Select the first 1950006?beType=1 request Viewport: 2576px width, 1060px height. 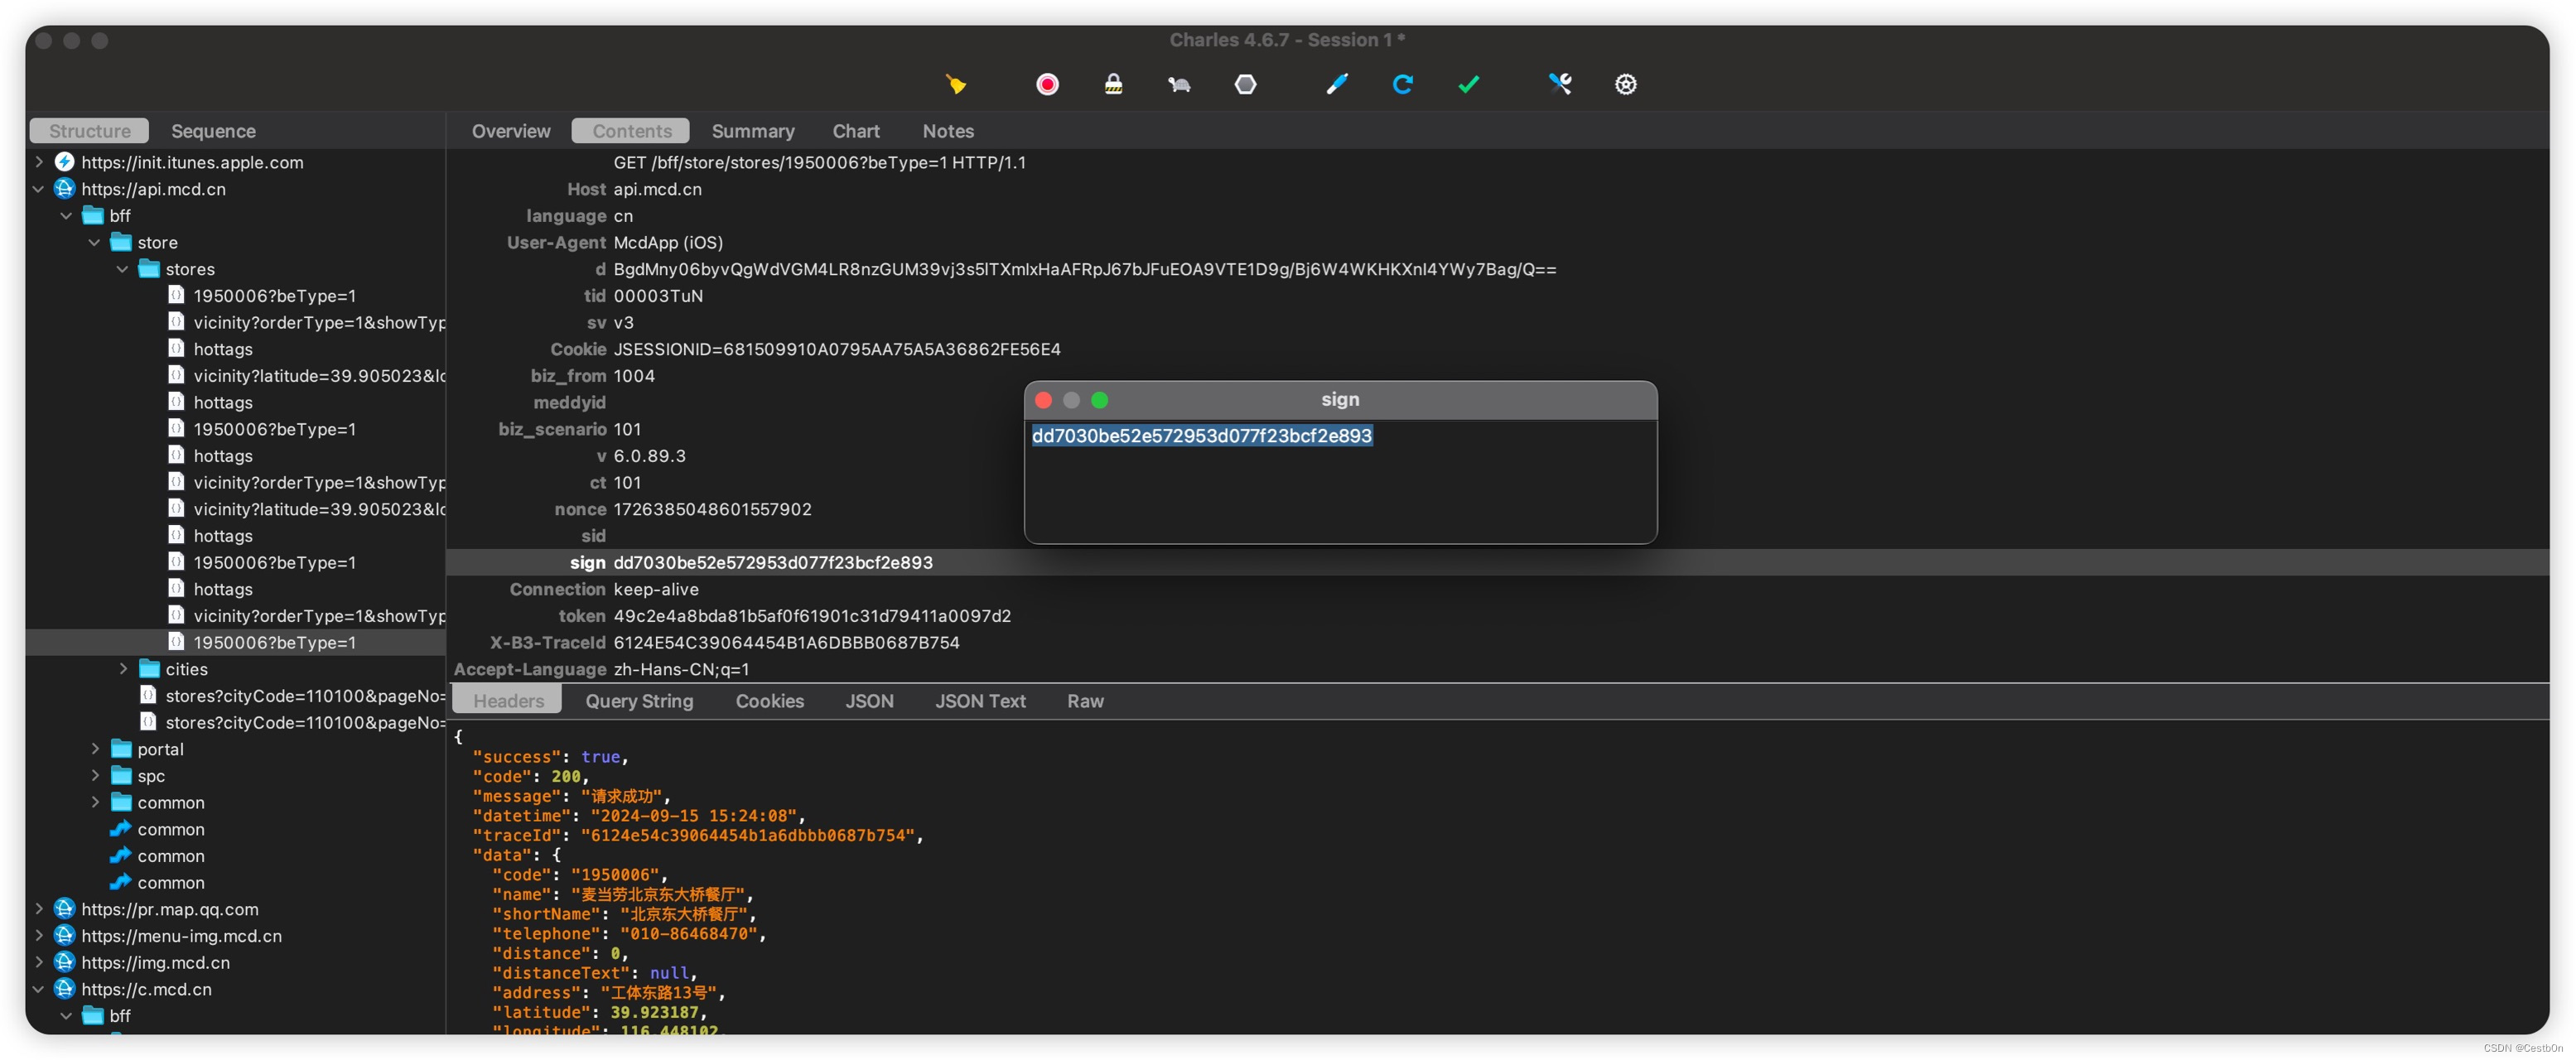click(x=274, y=296)
